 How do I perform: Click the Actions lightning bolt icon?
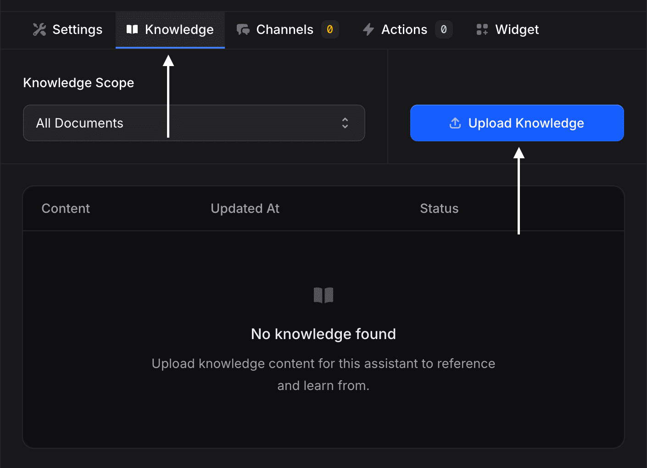pyautogui.click(x=368, y=30)
